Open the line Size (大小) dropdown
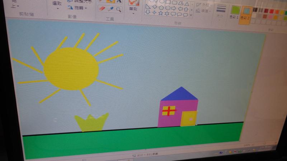Image resolution: width=287 pixels, height=161 pixels. tap(221, 13)
